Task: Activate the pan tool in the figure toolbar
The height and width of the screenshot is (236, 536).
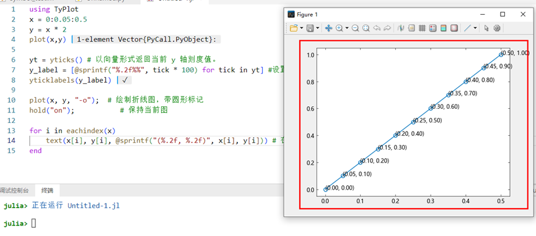Action: (x=328, y=28)
